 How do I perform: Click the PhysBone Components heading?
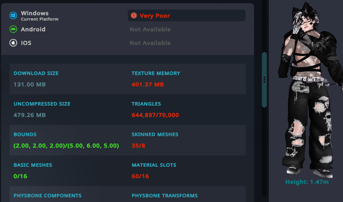pyautogui.click(x=48, y=196)
